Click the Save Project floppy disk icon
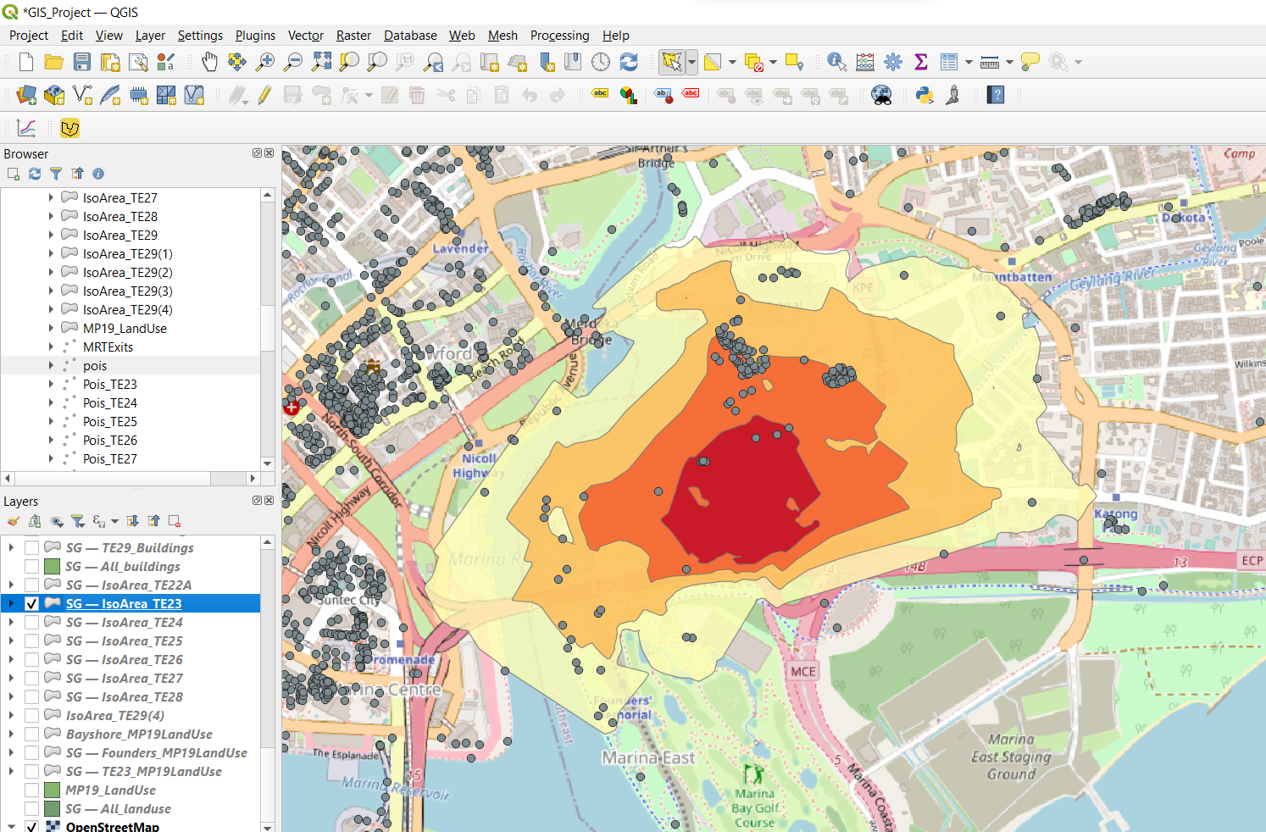Screen dimensions: 1266x832 coord(82,62)
